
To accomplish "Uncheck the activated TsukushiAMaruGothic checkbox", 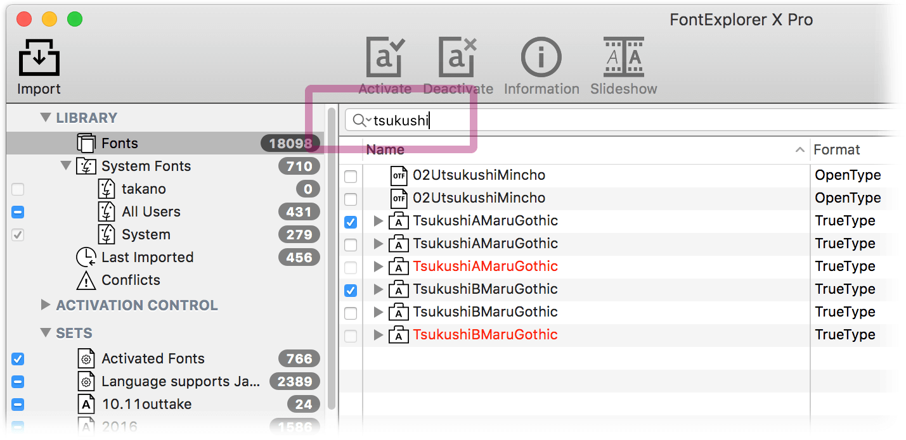I will 351,222.
